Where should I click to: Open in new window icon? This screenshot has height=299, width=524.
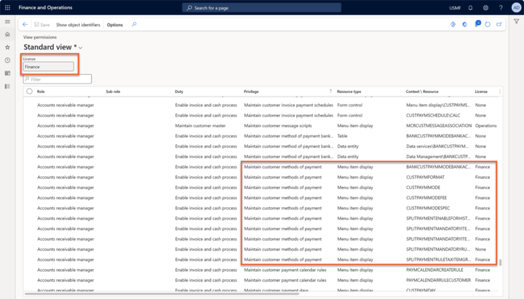499,24
